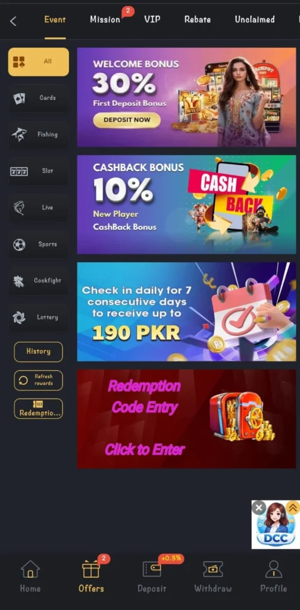The width and height of the screenshot is (300, 610).
Task: Click the Refresh rewards button
Action: [x=39, y=380]
